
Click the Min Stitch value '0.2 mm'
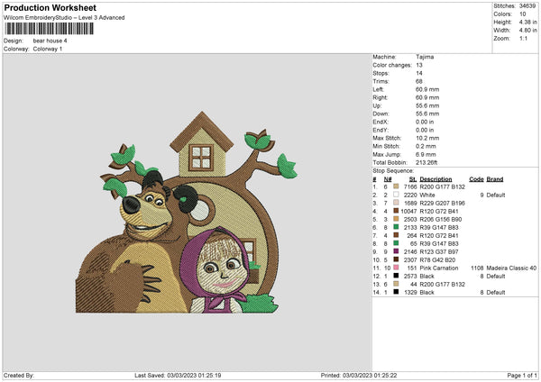pos(426,146)
